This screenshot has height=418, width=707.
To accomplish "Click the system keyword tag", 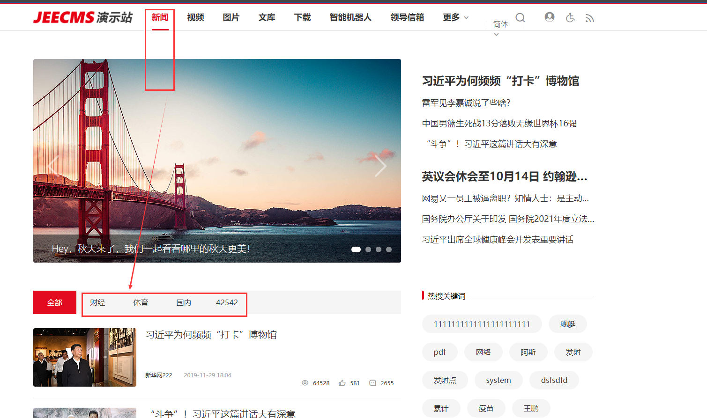I will click(499, 380).
